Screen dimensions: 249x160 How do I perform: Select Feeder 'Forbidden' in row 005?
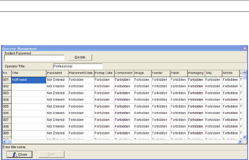pyautogui.click(x=161, y=106)
